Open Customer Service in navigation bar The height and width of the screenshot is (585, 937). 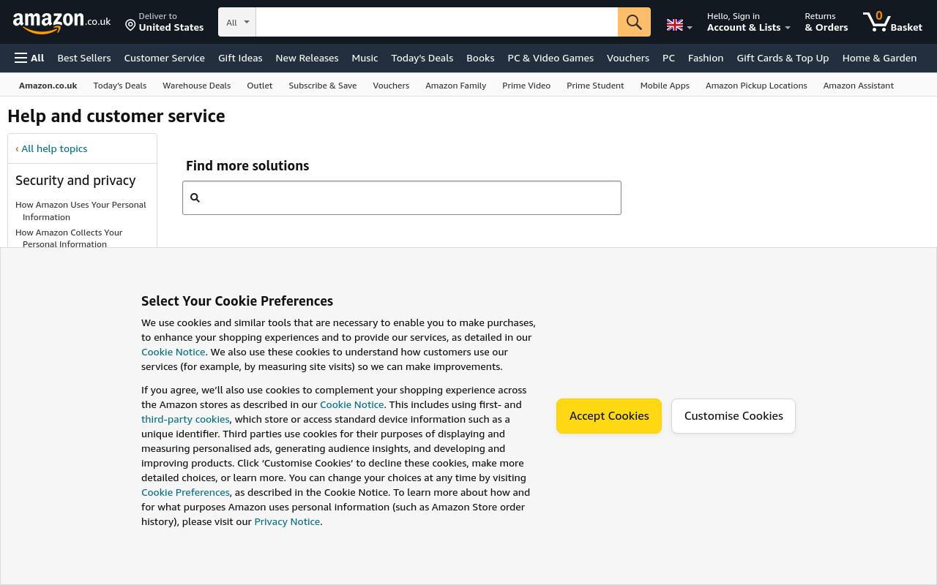164,58
